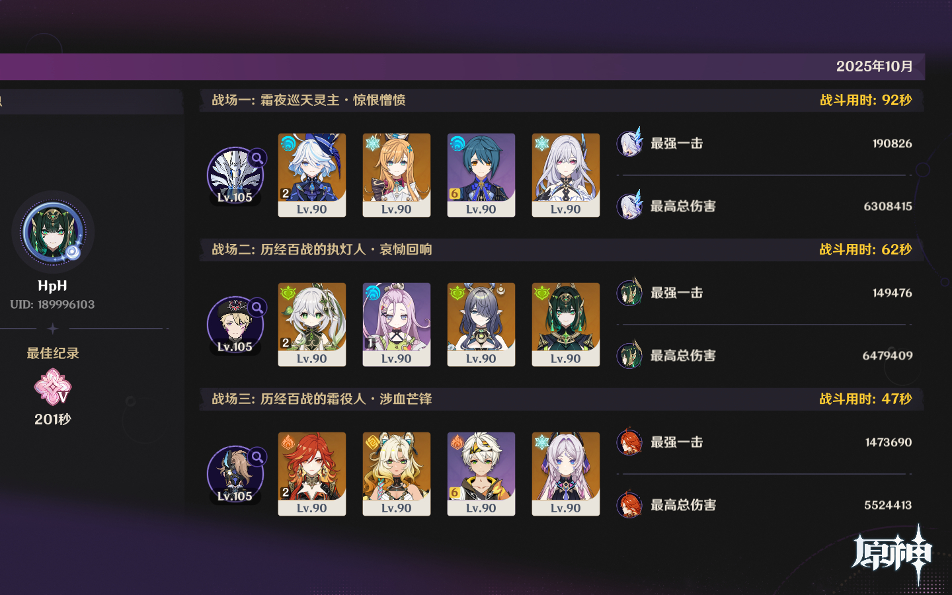
Task: Pick the white-haired Cryo character in battle one
Action: 566,175
